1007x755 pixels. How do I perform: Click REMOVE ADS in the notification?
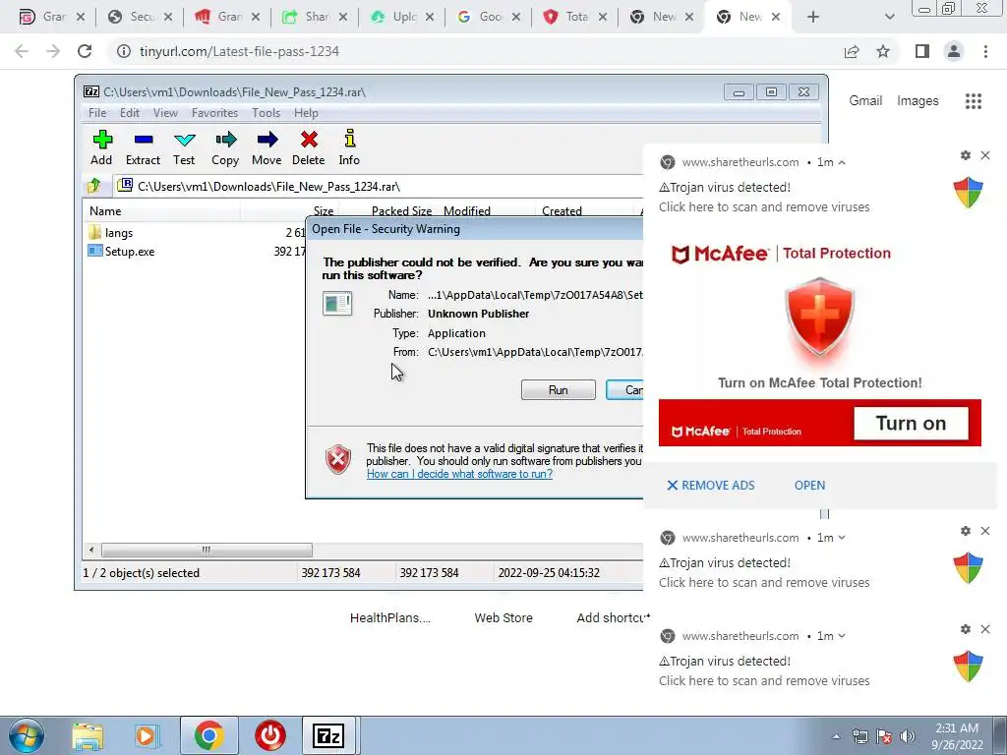point(710,486)
